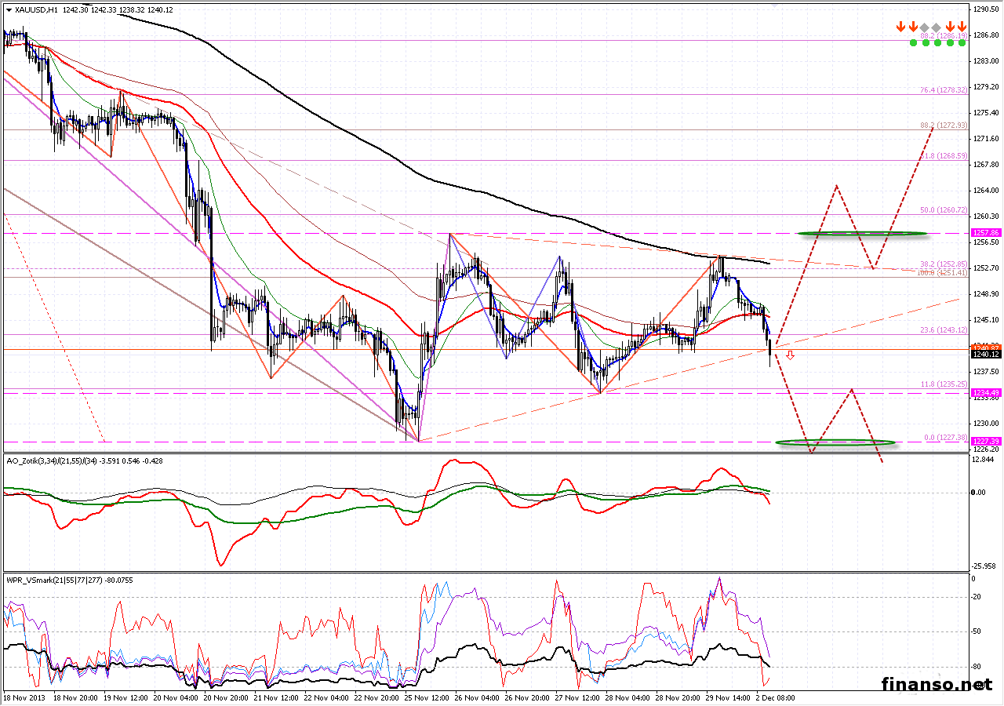Viewport: 1004px width, 706px height.
Task: Open the XAUUSD,H1 chart dropdown triangle
Action: pyautogui.click(x=9, y=10)
